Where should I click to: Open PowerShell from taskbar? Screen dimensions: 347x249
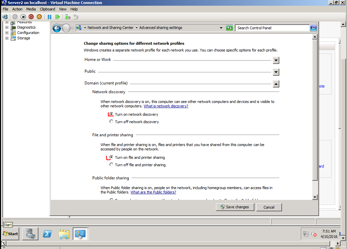coord(47,234)
